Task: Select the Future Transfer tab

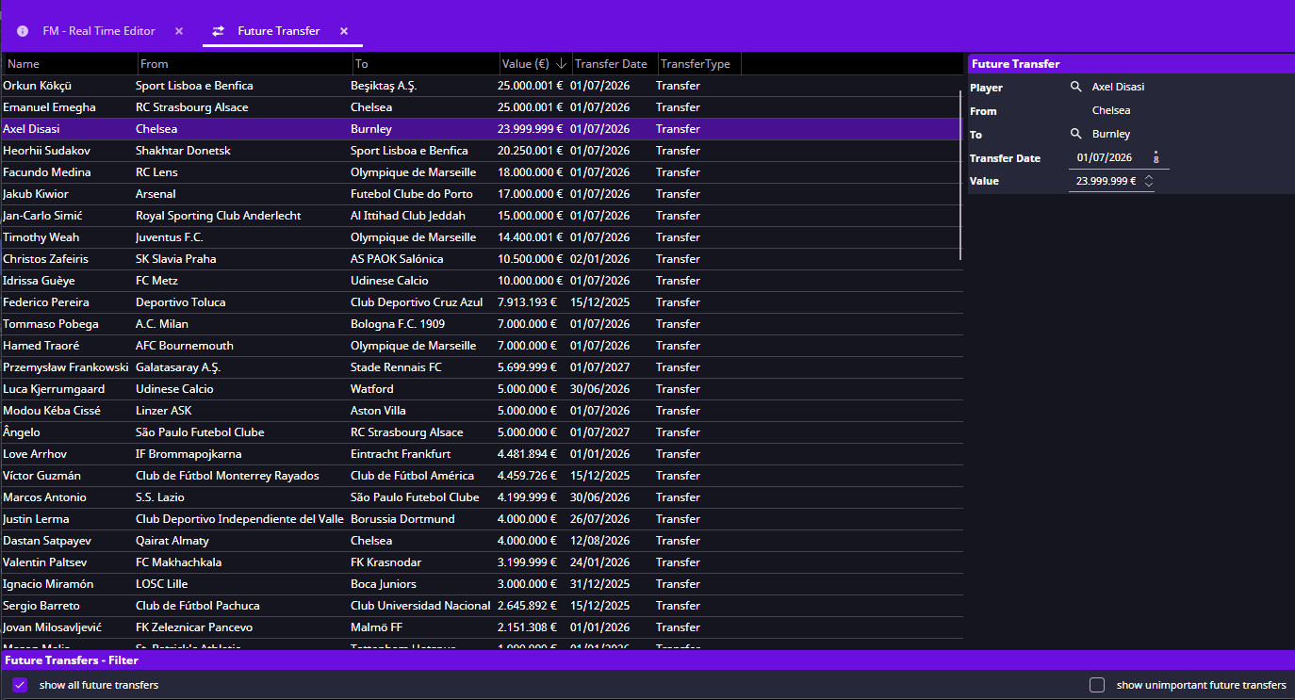Action: point(278,31)
